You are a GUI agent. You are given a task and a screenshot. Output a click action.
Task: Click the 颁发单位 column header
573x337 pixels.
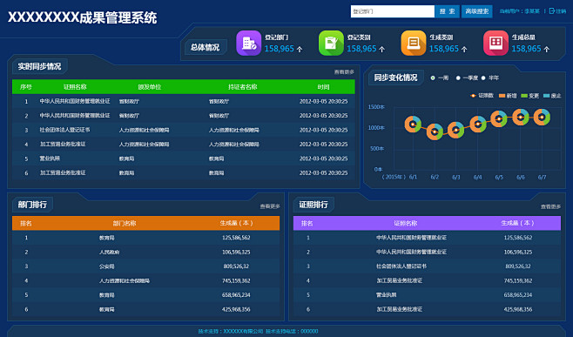150,87
